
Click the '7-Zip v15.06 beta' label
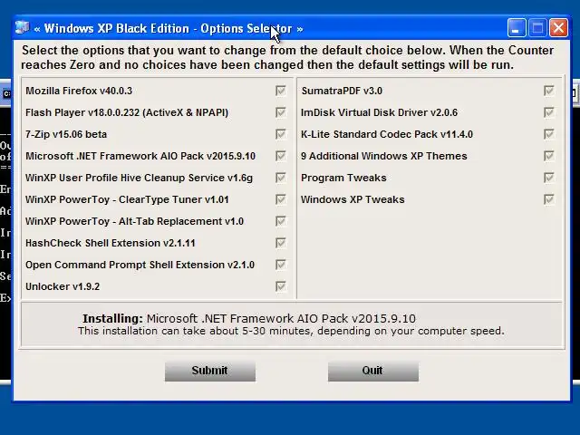click(x=66, y=134)
